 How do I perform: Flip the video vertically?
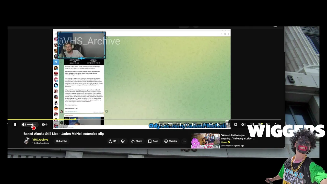tap(211, 124)
